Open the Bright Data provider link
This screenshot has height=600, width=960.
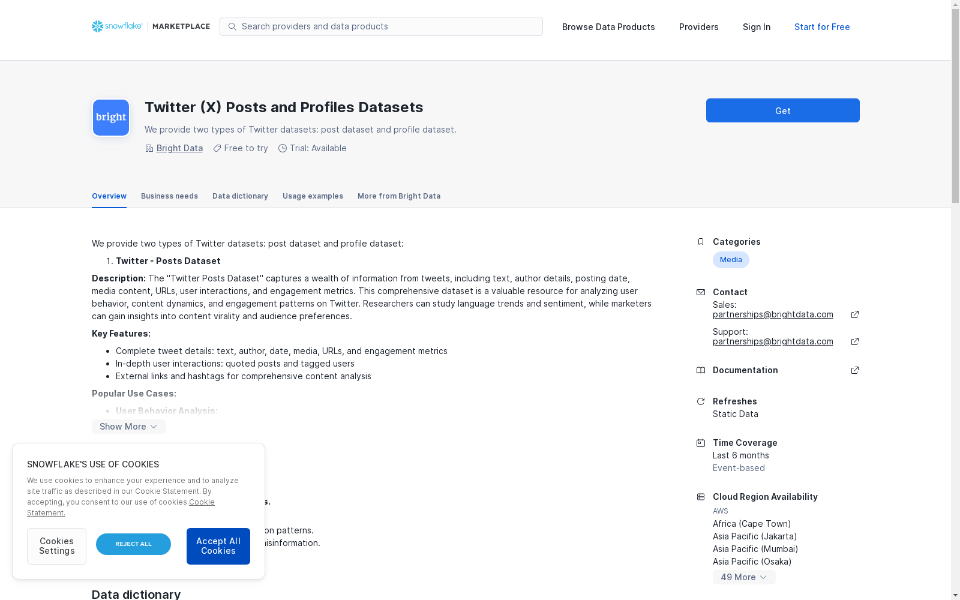(179, 148)
